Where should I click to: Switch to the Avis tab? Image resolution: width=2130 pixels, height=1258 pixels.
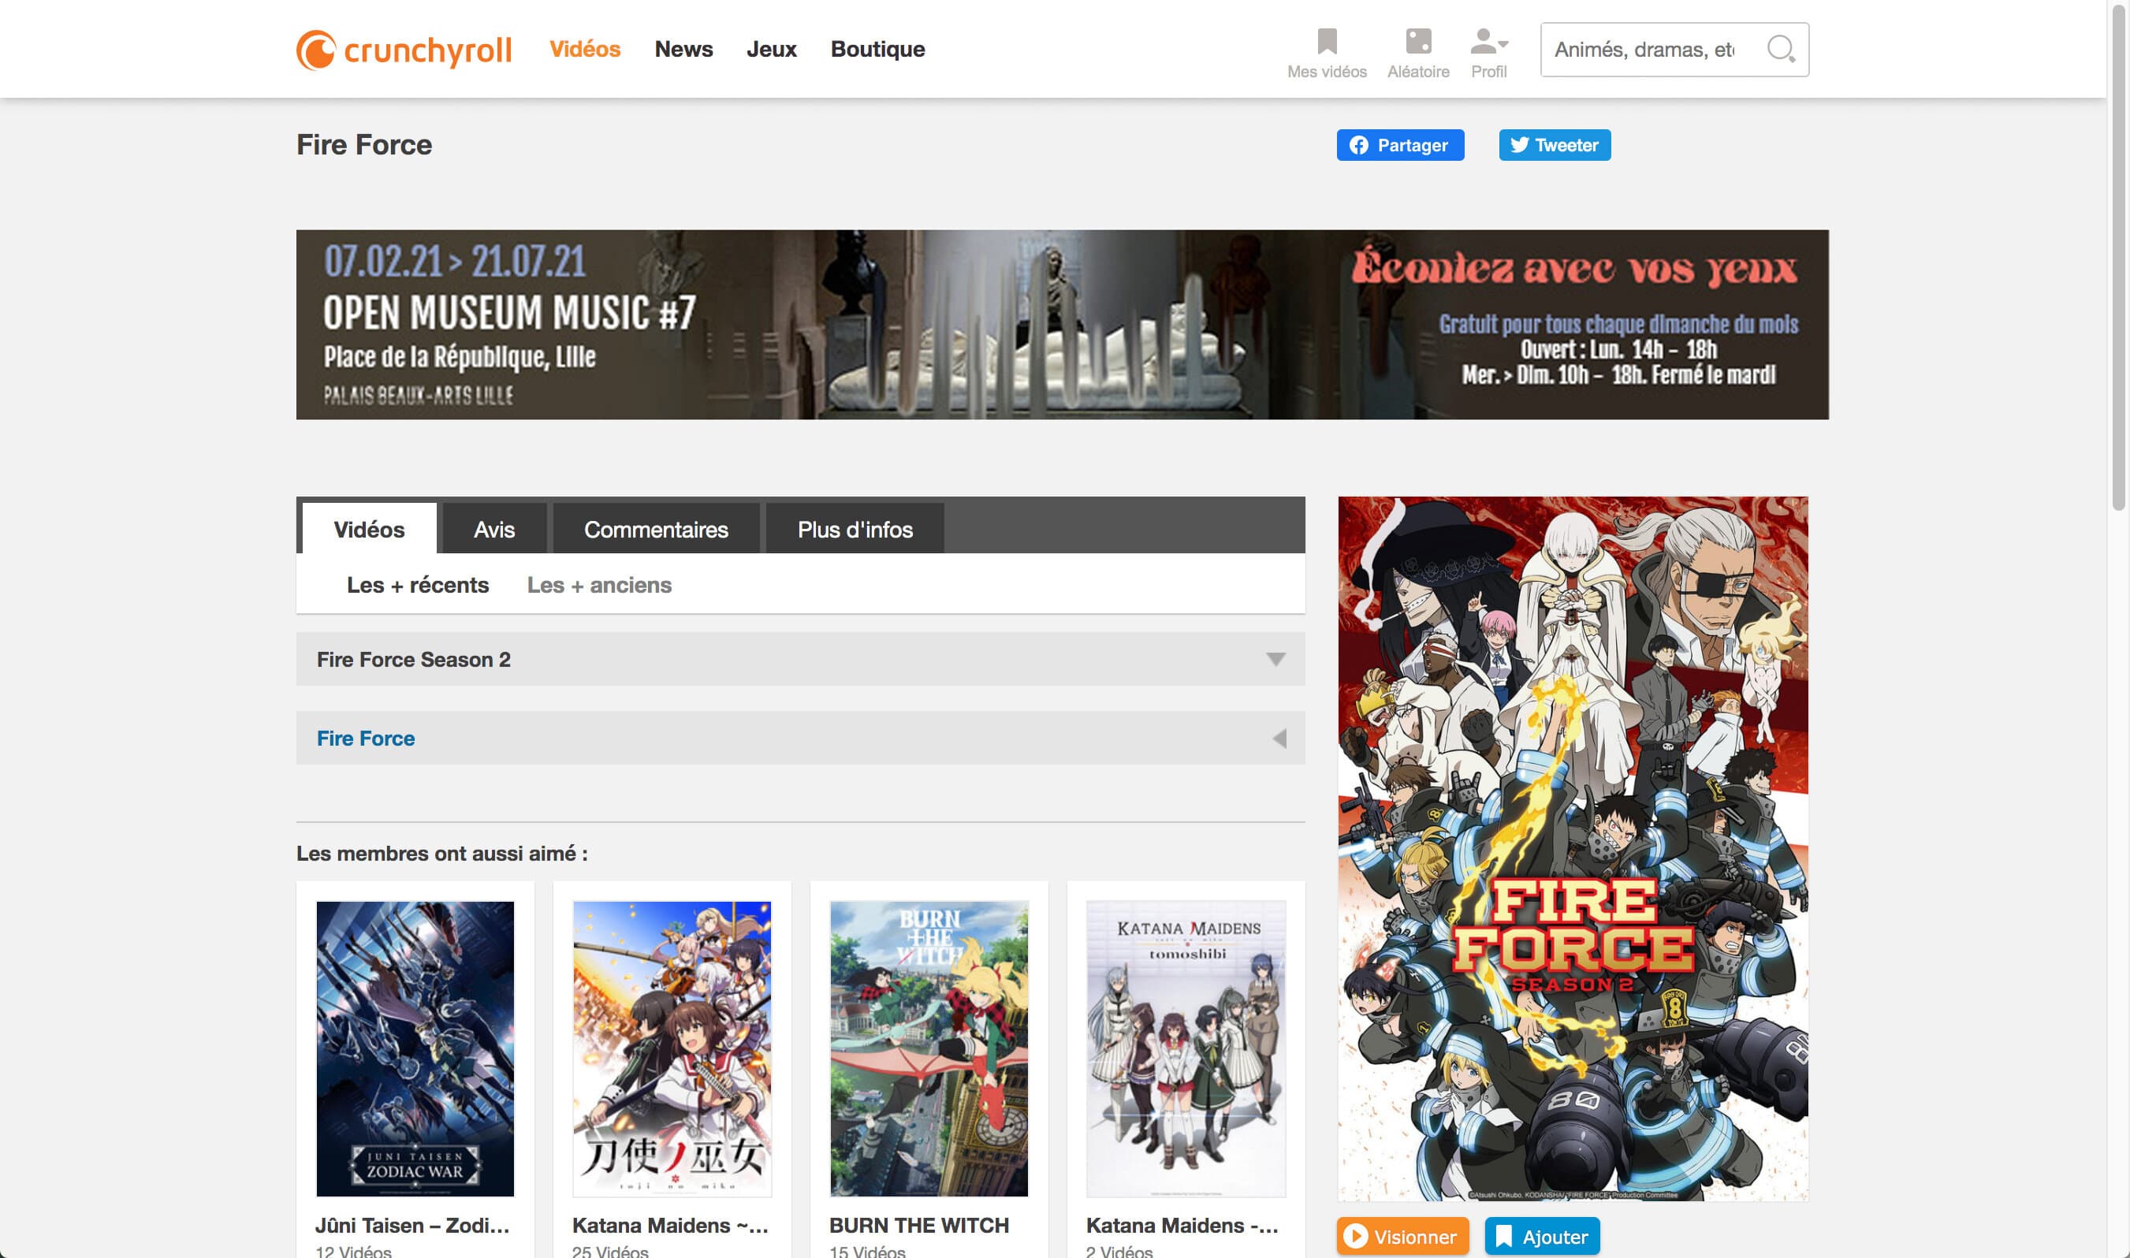pyautogui.click(x=494, y=529)
